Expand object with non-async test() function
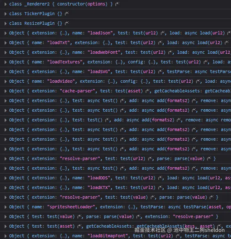Viewport: 231px width, 239px height. pos(5,120)
